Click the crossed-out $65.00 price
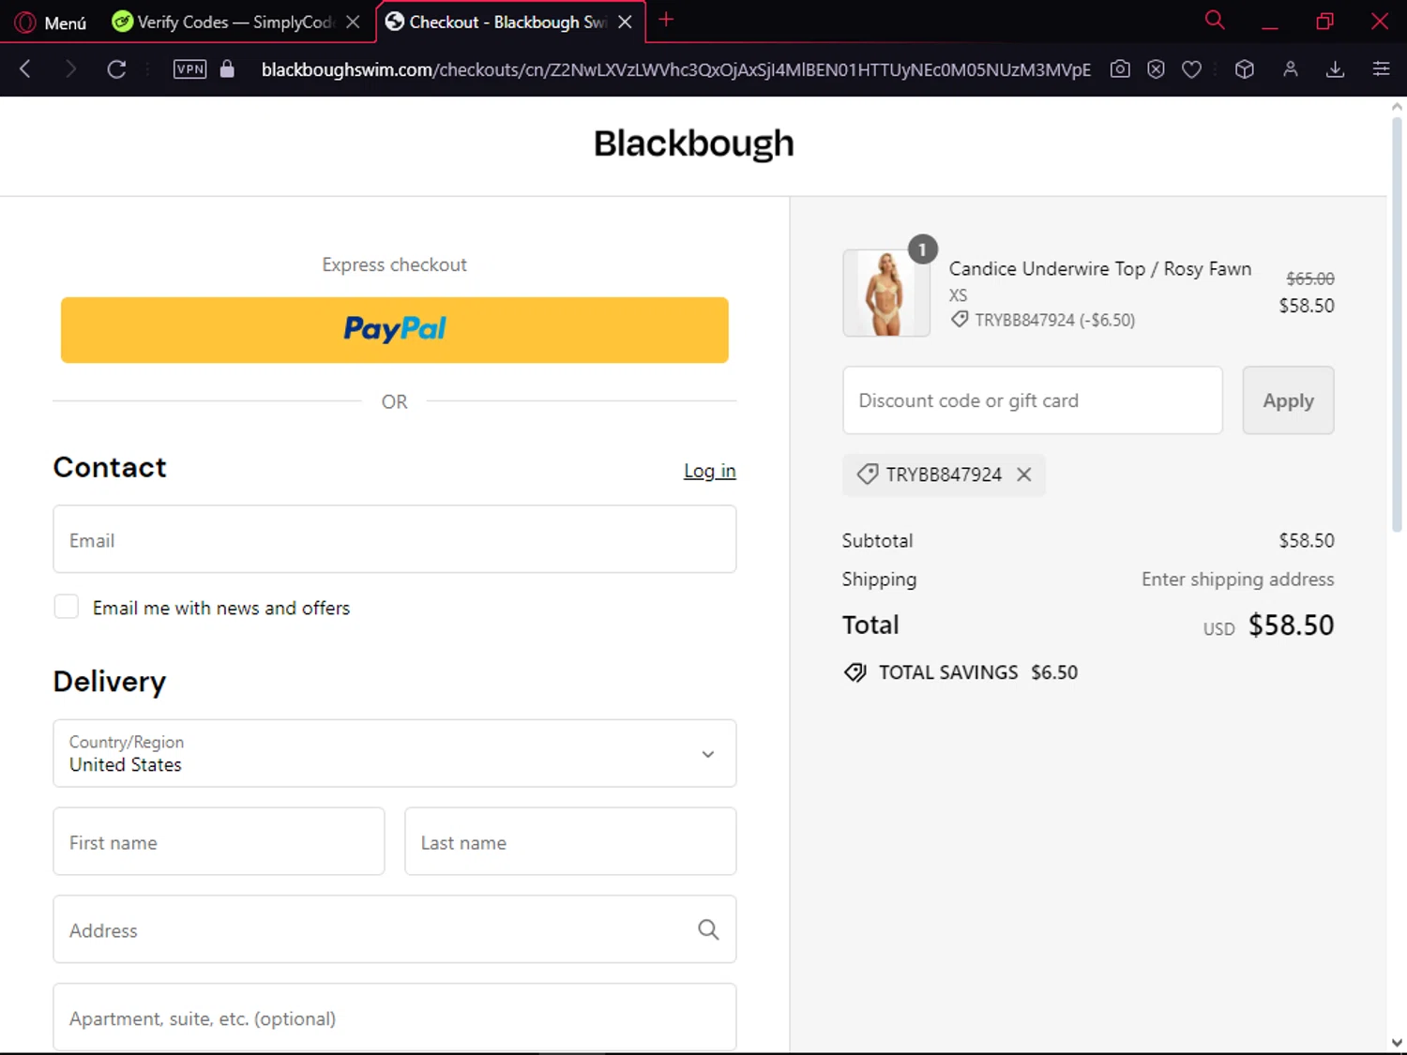 click(x=1310, y=279)
